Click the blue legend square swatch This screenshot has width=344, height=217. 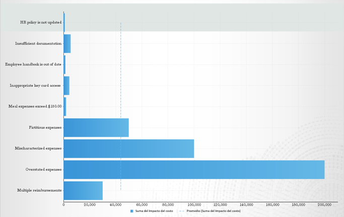pos(131,211)
